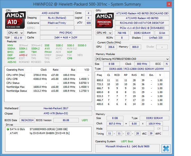
Task: Click the XOP feature label
Action: pyautogui.click(x=70, y=52)
